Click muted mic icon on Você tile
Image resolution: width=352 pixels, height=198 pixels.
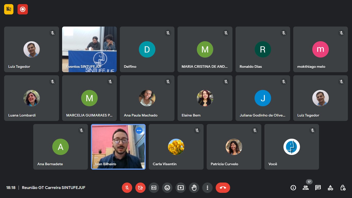tap(313, 130)
